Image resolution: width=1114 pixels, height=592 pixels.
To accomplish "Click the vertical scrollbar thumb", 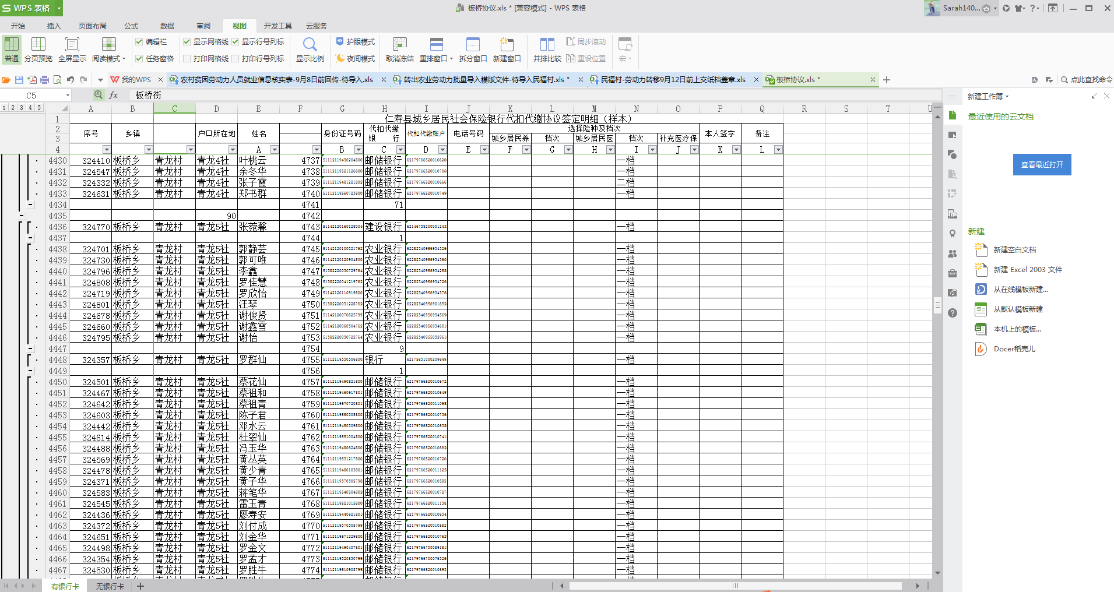I will pos(937,305).
